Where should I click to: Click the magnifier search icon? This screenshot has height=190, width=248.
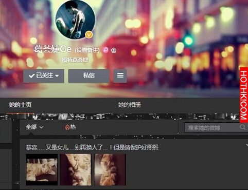[x=242, y=127]
